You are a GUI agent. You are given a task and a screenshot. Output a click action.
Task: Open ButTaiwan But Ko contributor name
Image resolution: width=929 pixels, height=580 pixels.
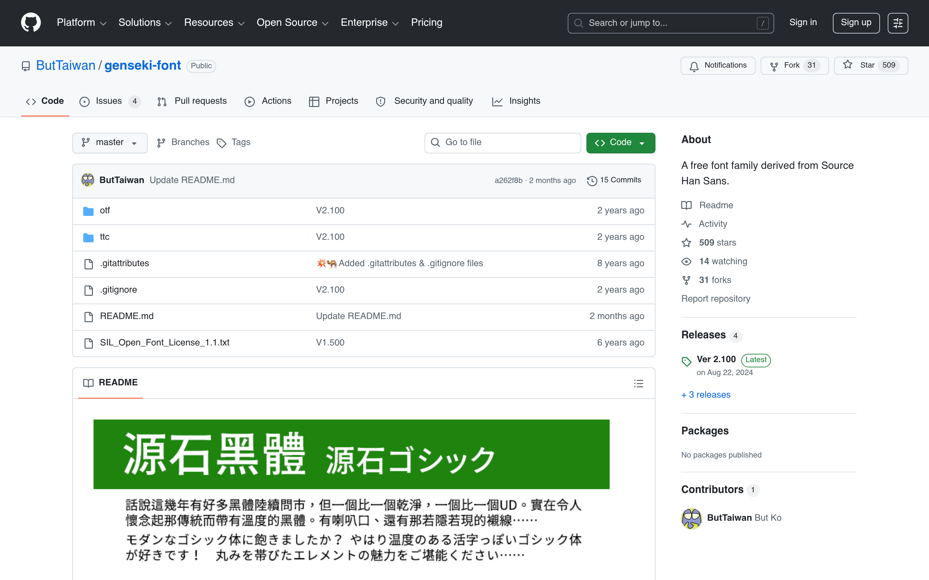point(744,518)
